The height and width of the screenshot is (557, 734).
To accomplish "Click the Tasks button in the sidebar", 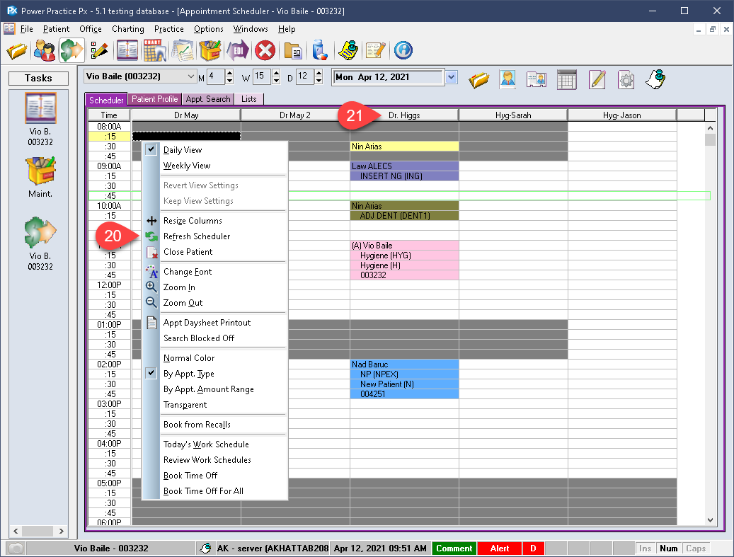I will coord(38,78).
